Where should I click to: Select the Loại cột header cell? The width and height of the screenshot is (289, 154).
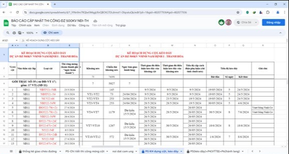point(48,69)
